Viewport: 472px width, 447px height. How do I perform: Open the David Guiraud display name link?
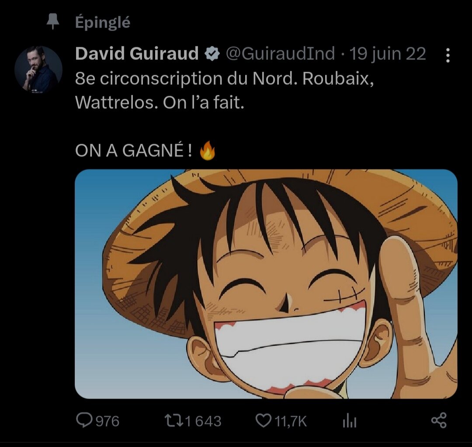click(x=137, y=54)
